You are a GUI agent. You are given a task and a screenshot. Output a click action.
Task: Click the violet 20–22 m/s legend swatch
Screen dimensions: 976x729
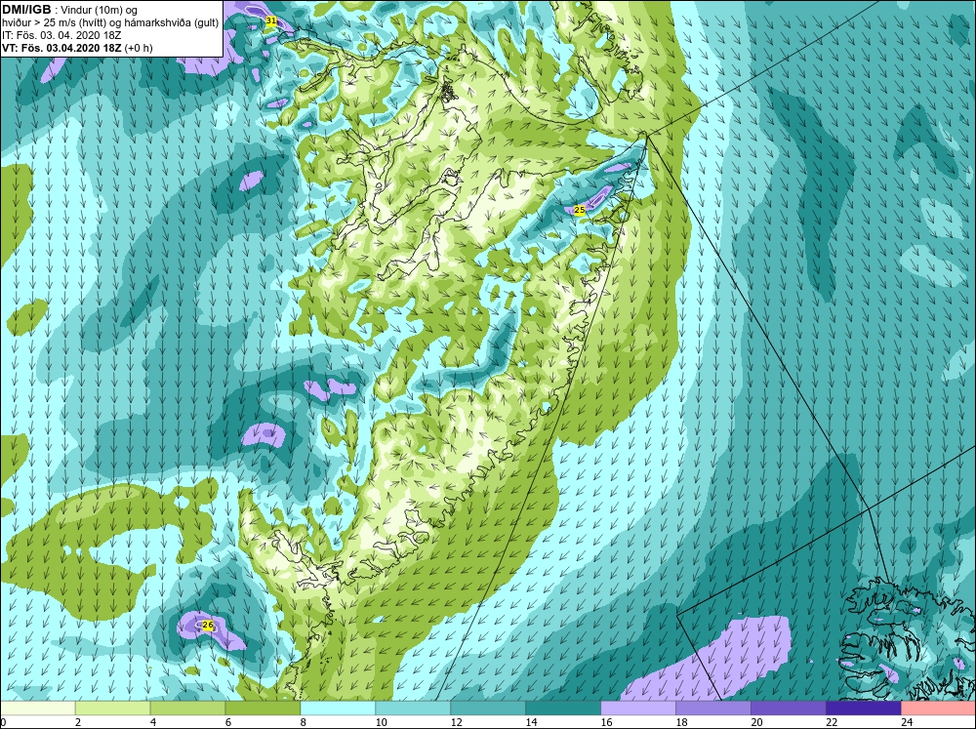pyautogui.click(x=788, y=709)
